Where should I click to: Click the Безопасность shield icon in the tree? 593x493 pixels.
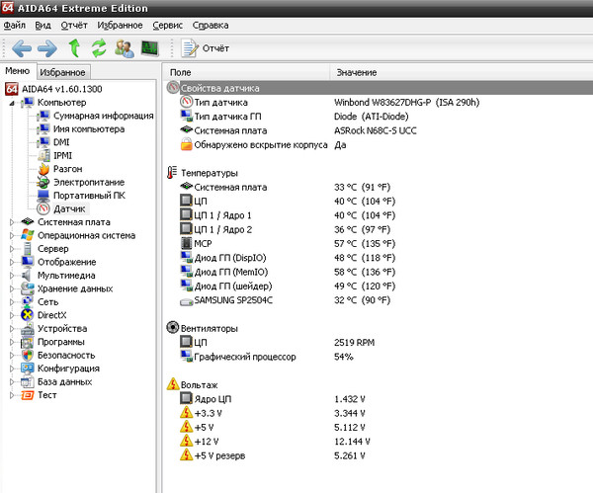[28, 355]
